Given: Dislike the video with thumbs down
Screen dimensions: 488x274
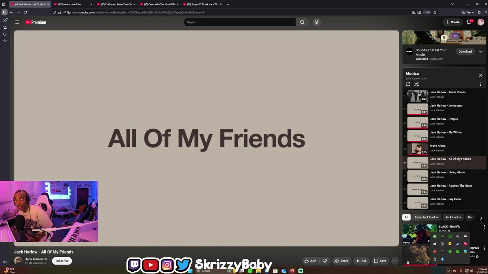Looking at the screenshot, I should pyautogui.click(x=325, y=261).
